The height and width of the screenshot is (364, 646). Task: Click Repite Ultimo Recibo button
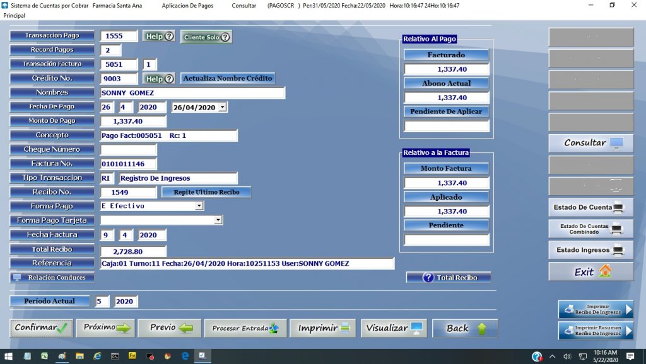click(206, 192)
